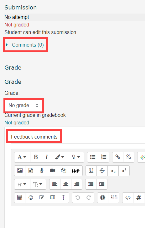Screen dimensions: 145x228
Task: Open the paragraph styles dropdown
Action: pos(22,157)
